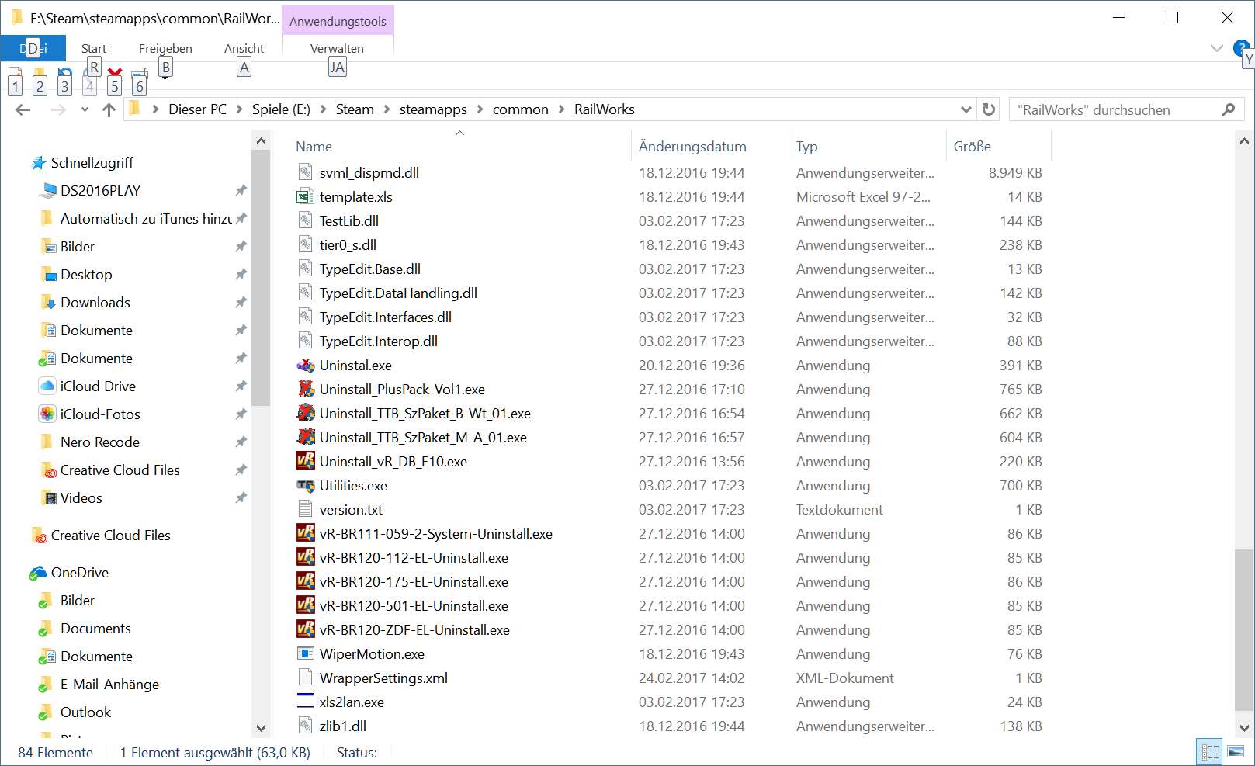Select the Uninstall_vR_DB_E10.exe icon

(306, 461)
